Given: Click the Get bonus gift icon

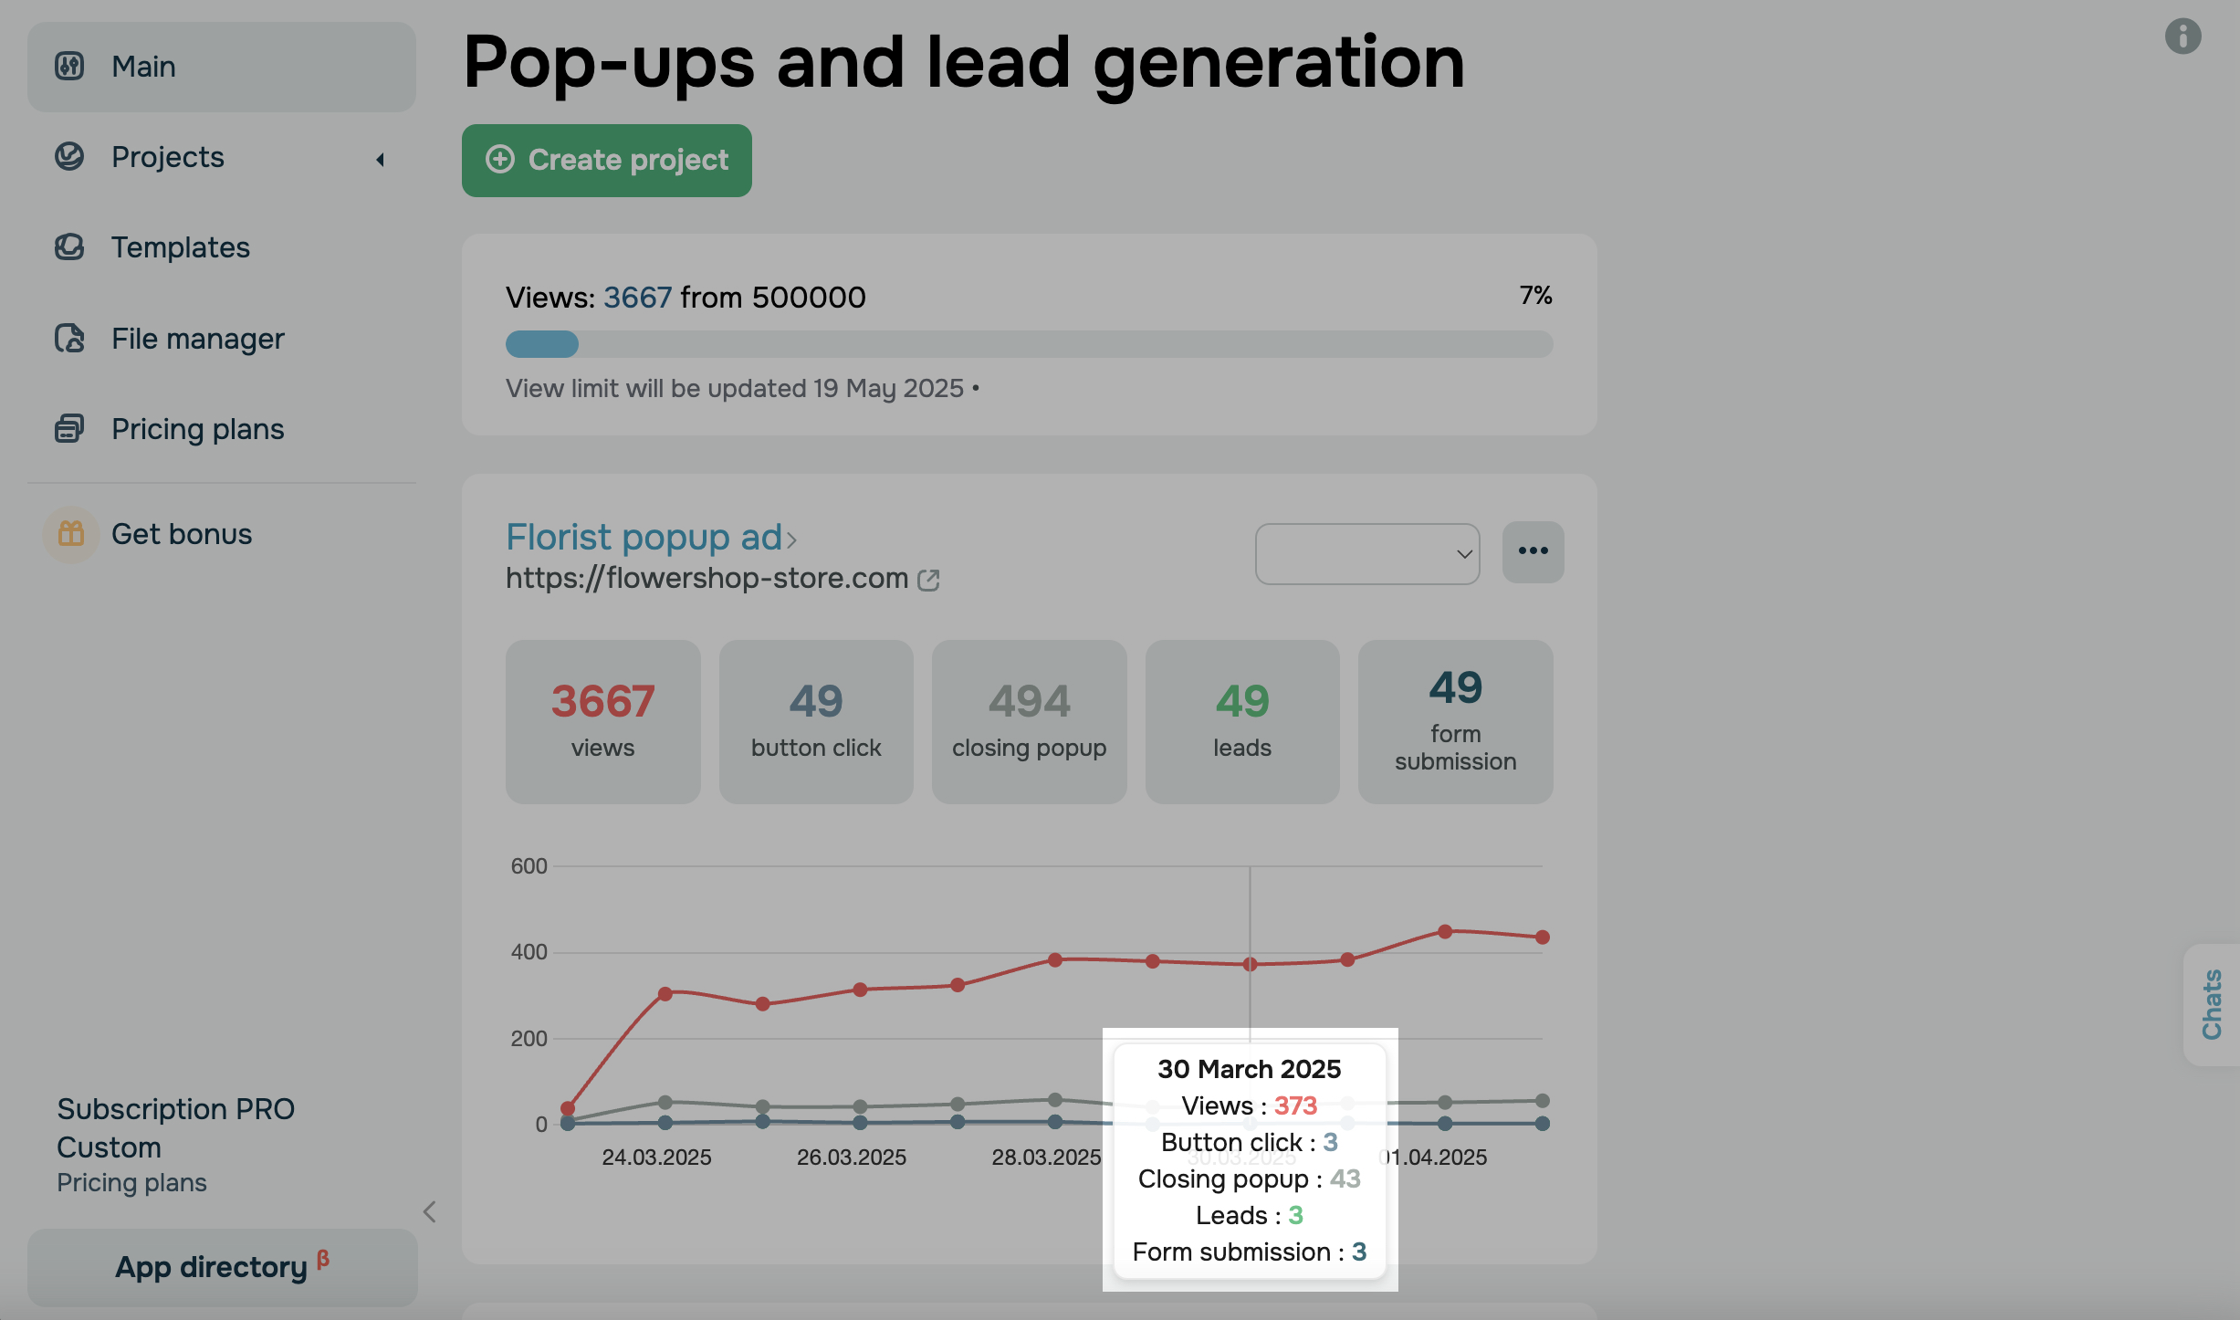Looking at the screenshot, I should click(71, 534).
